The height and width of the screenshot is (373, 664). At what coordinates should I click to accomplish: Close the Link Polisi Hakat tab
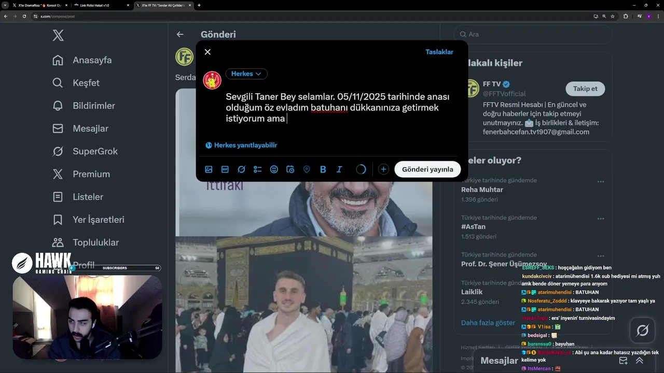pyautogui.click(x=127, y=5)
